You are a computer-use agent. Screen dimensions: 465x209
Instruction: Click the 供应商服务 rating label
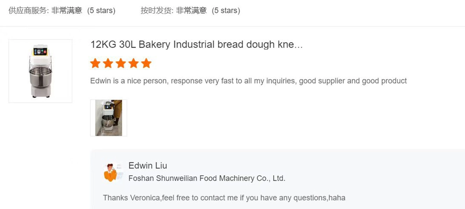click(28, 10)
